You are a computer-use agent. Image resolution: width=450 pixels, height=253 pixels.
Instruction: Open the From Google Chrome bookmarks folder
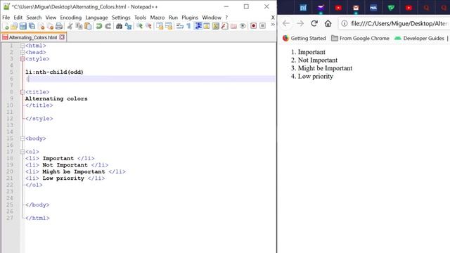[x=360, y=38]
